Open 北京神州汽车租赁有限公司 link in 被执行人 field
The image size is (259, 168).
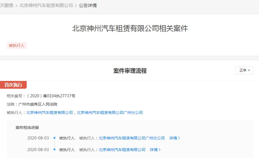tap(49, 113)
